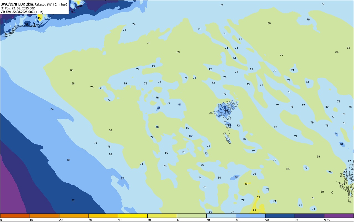354x222 pixels.
Task: Click the golden 30–40 legend segment
Action: 103,216
